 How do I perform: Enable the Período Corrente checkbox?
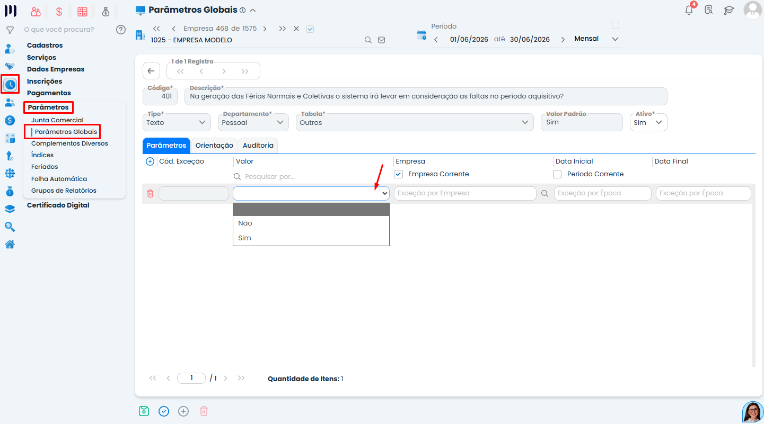557,174
